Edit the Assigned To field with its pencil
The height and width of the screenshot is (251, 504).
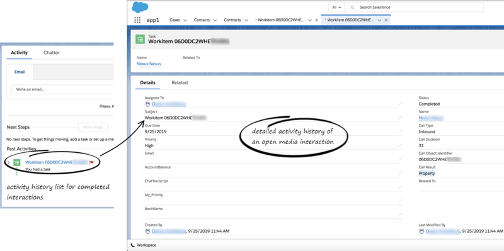(400, 104)
